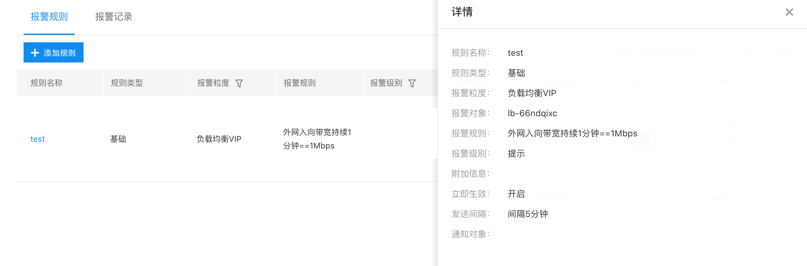Select the 负载均衡VIP cell in the table row
Viewport: 807px width, 266px height.
tap(219, 139)
